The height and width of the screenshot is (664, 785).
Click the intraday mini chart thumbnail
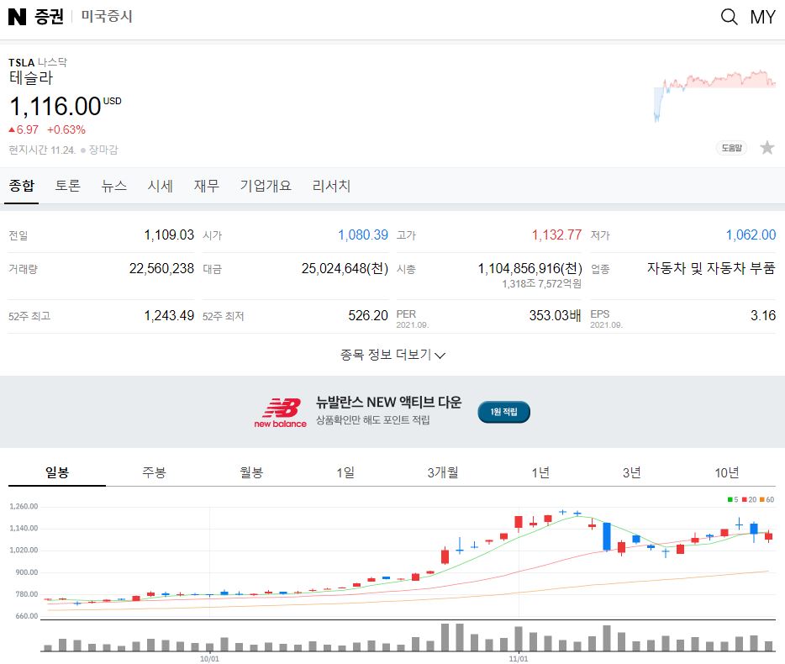click(x=714, y=95)
